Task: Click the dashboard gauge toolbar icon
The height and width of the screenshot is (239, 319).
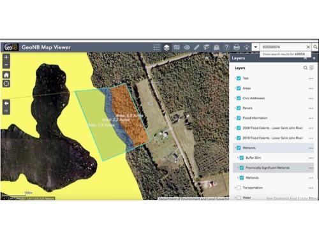Action: [x=186, y=47]
